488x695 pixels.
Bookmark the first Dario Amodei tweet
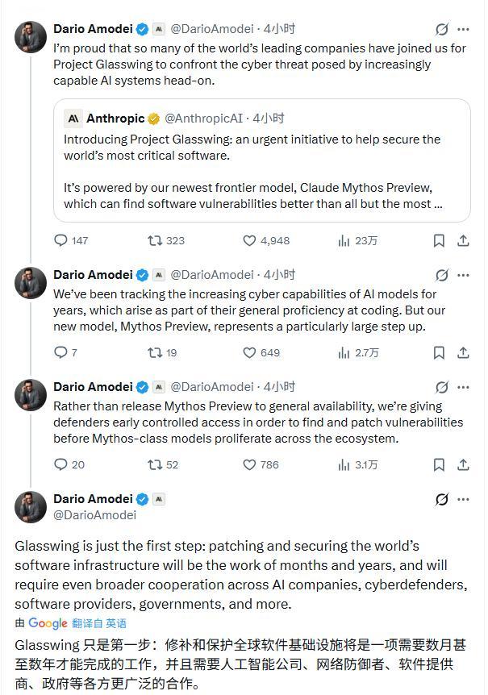coord(439,240)
